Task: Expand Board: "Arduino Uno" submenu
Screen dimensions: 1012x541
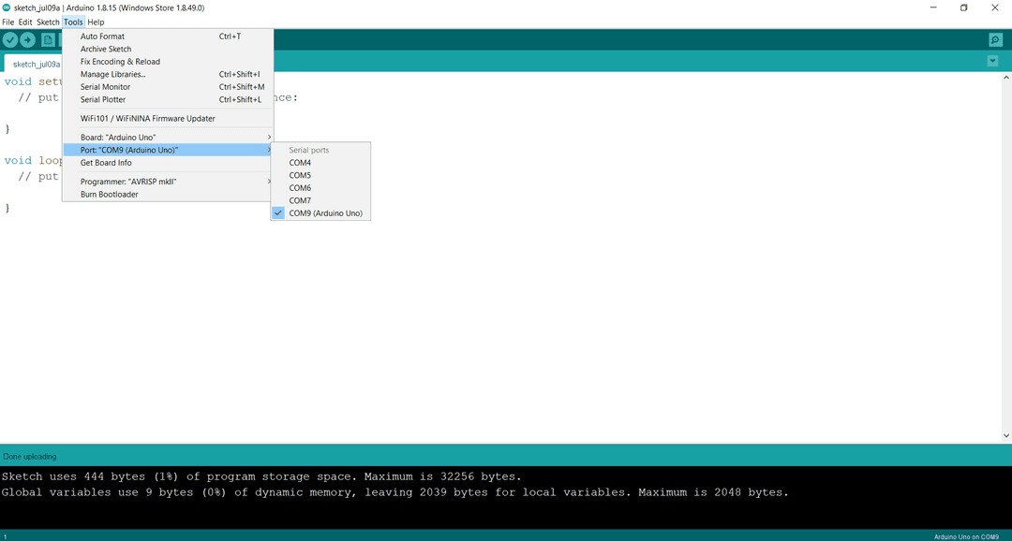Action: pyautogui.click(x=168, y=138)
